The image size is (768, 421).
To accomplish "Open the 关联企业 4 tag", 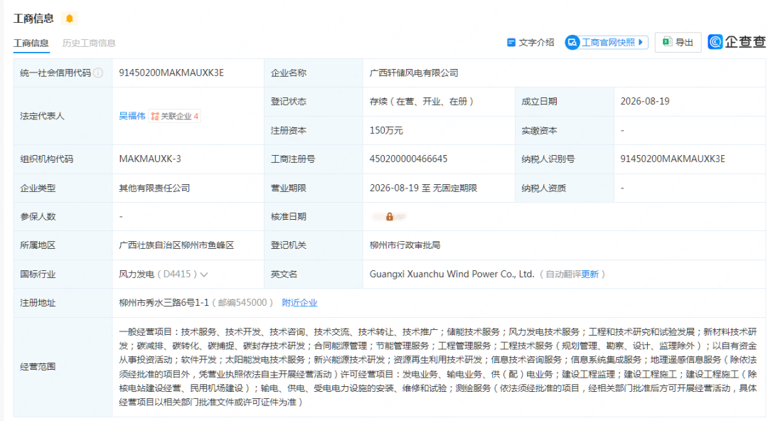I will tap(175, 116).
